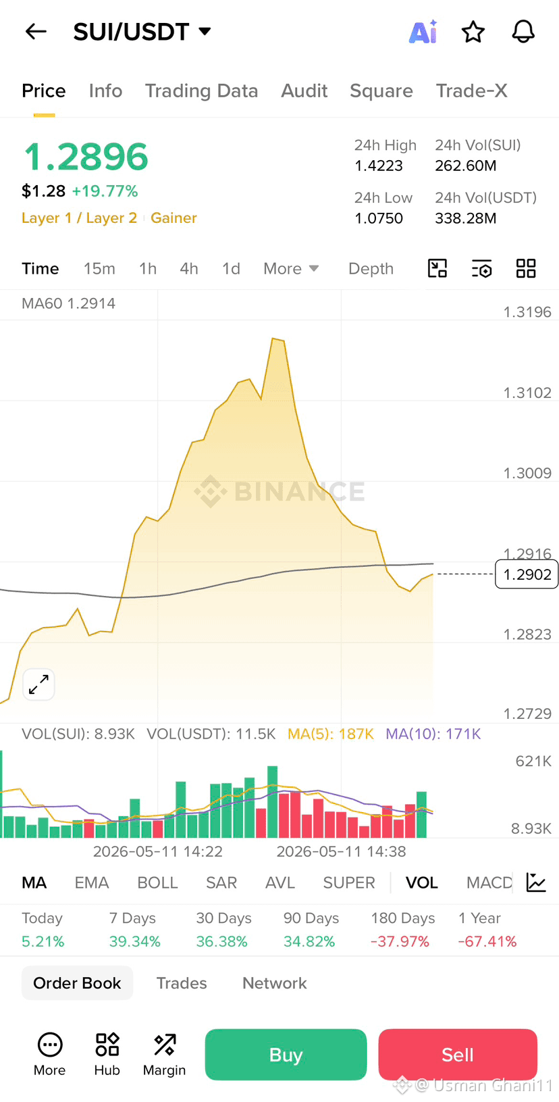Select the Network tab
The image size is (559, 1102).
[275, 983]
